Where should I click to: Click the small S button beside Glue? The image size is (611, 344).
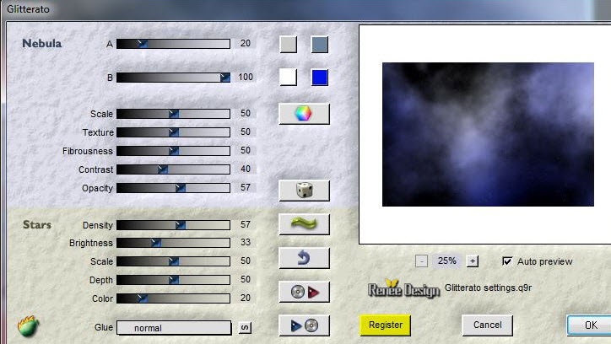click(245, 328)
